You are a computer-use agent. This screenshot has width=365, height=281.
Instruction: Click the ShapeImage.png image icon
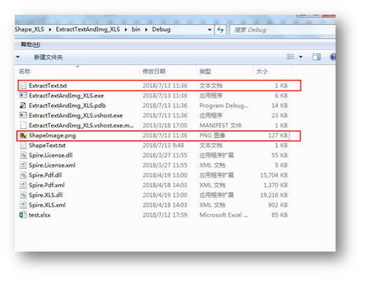tap(23, 135)
